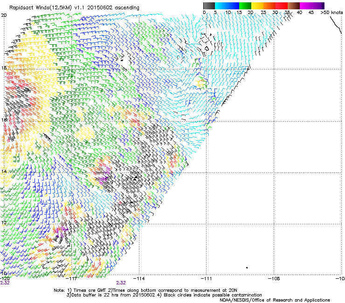Click the longitude label '-114'
The height and width of the screenshot is (303, 345).
tap(139, 278)
